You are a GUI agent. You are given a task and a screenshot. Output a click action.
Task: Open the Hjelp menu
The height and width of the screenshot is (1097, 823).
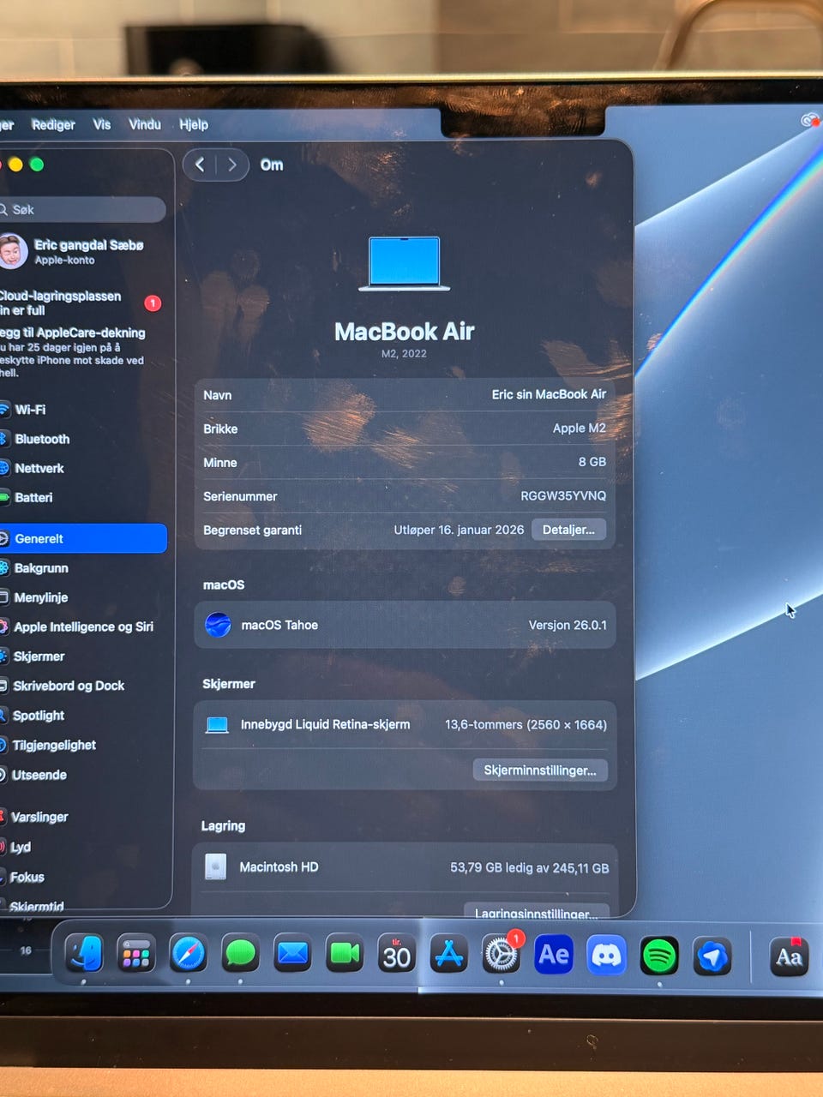point(194,124)
